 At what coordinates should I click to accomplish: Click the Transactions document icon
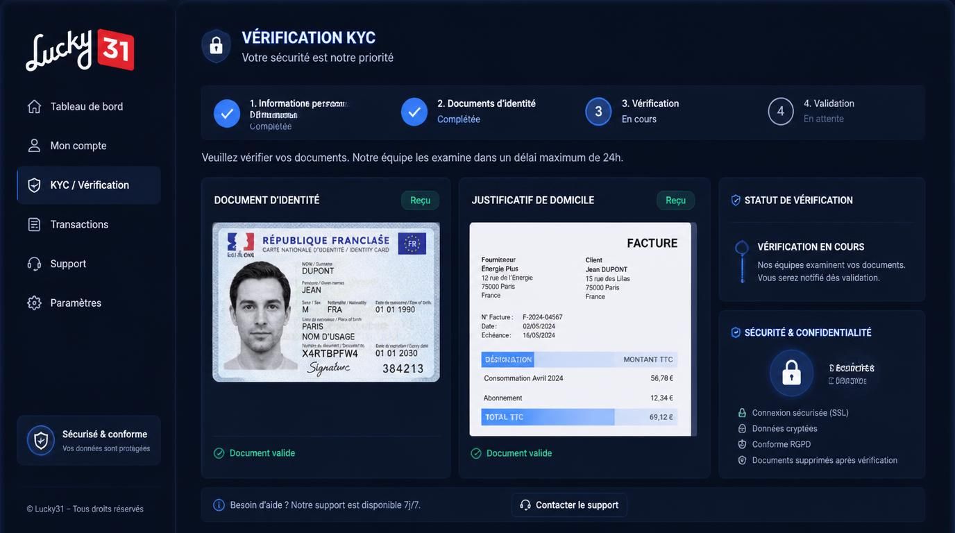point(34,224)
